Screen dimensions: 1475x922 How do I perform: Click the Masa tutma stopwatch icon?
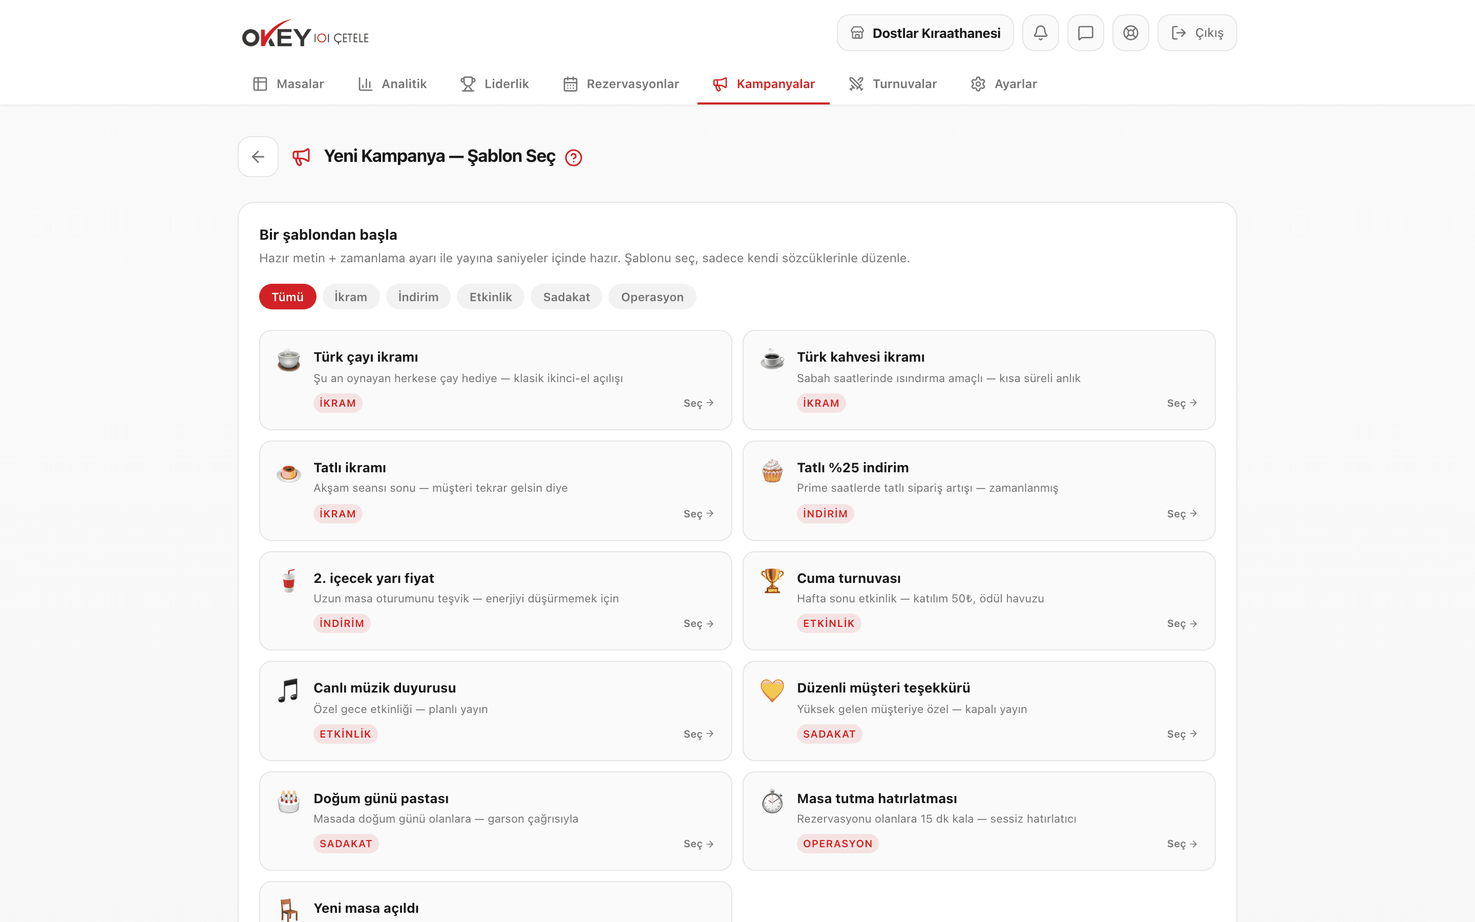coord(772,801)
